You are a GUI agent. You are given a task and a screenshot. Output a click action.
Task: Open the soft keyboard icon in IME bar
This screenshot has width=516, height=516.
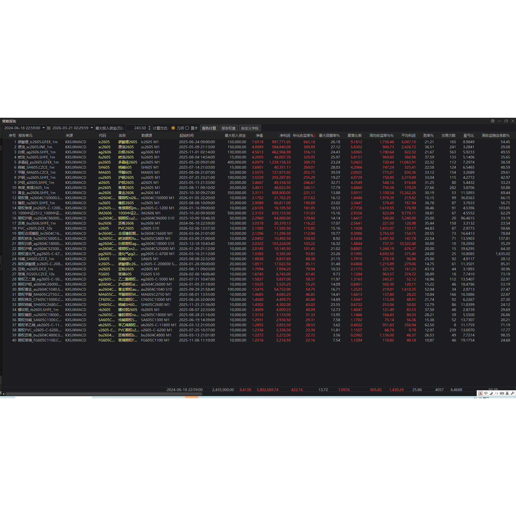(502, 393)
